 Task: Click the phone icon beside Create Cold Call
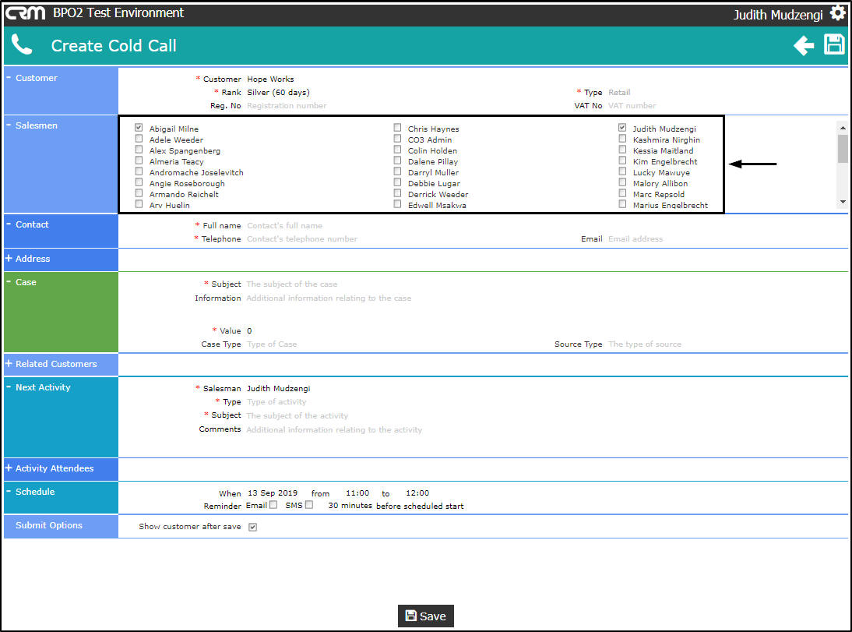coord(22,45)
